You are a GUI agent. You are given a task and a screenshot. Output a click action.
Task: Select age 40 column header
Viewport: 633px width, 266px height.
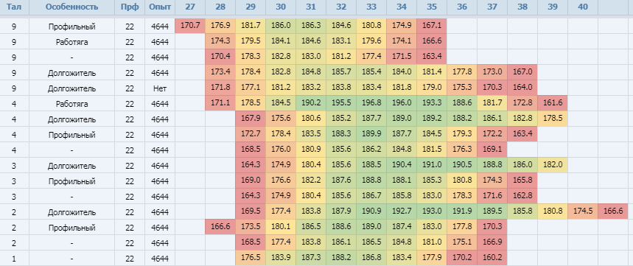[x=583, y=7]
